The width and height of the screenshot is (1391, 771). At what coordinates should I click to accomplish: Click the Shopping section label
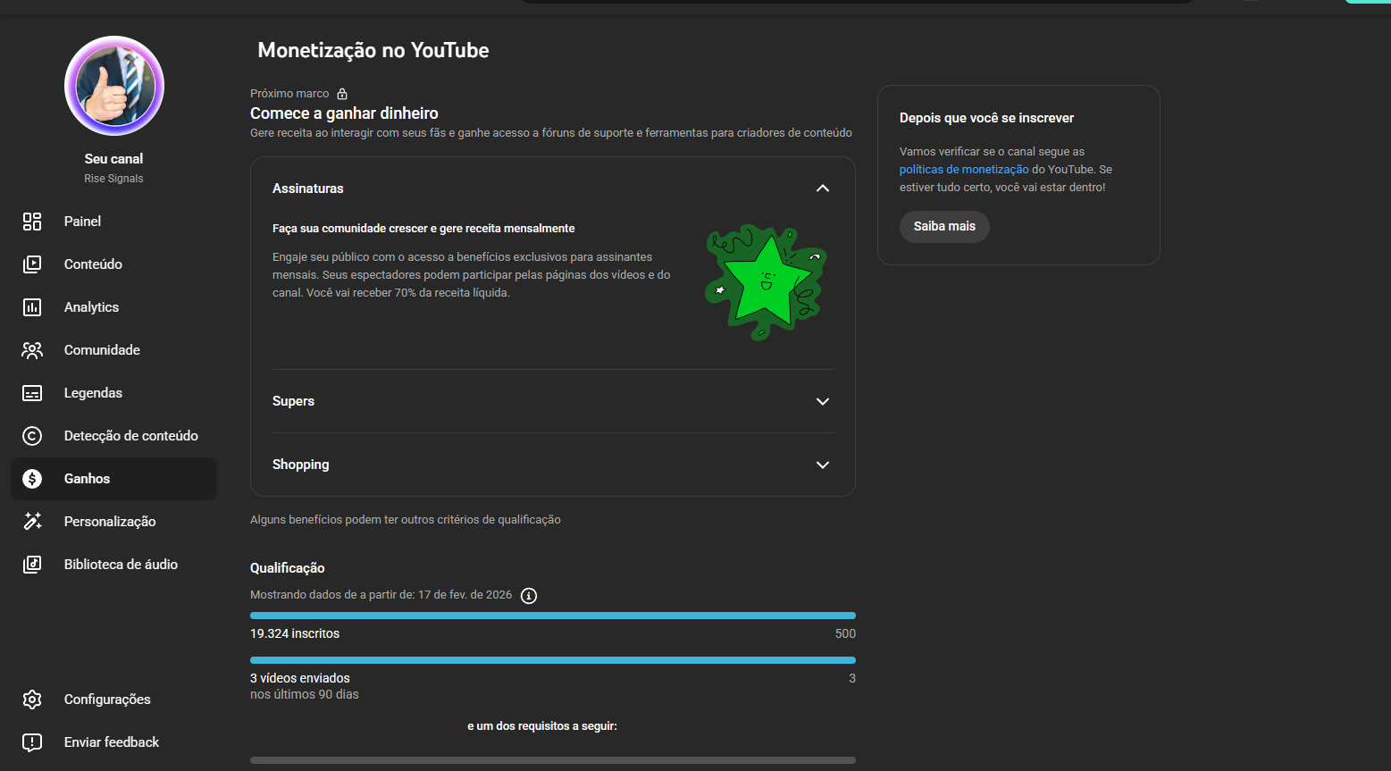[x=301, y=465]
